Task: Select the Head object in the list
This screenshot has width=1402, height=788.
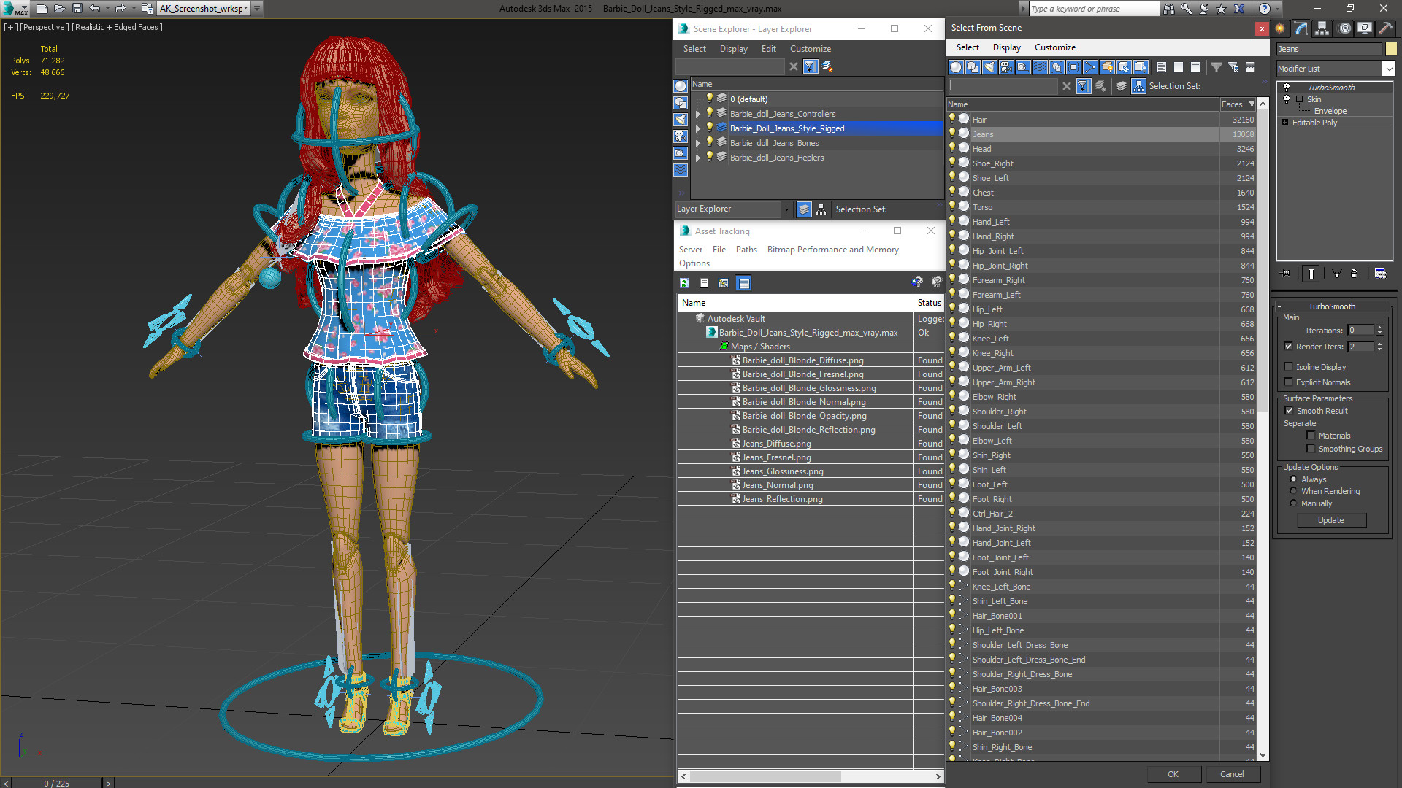Action: pyautogui.click(x=981, y=149)
